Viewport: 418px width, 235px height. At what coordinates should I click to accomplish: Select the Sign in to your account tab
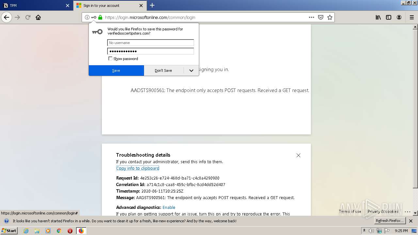pyautogui.click(x=109, y=6)
